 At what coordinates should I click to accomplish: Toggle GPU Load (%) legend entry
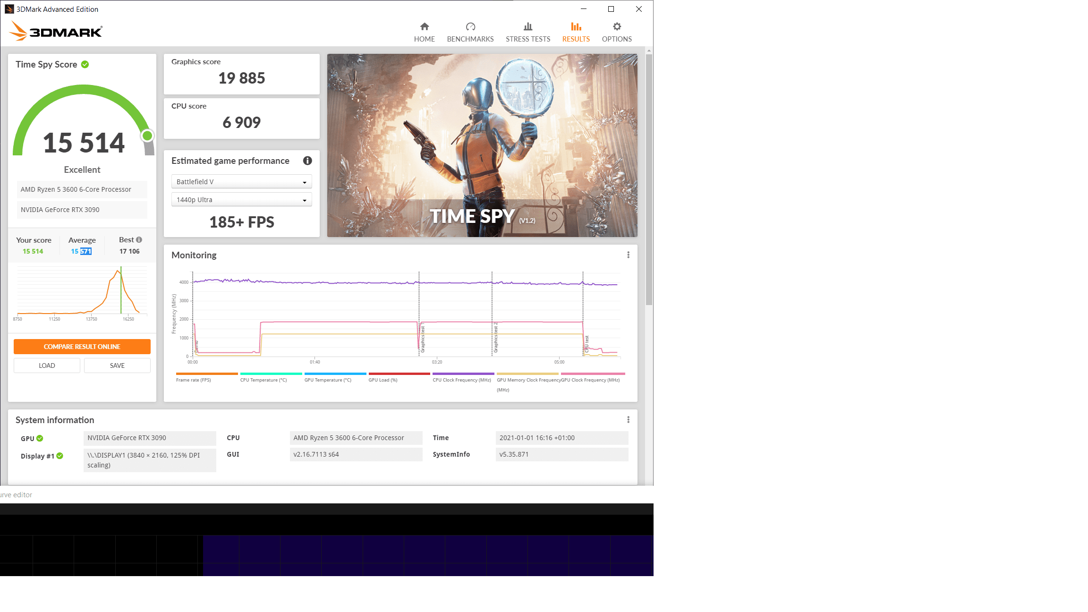(383, 380)
